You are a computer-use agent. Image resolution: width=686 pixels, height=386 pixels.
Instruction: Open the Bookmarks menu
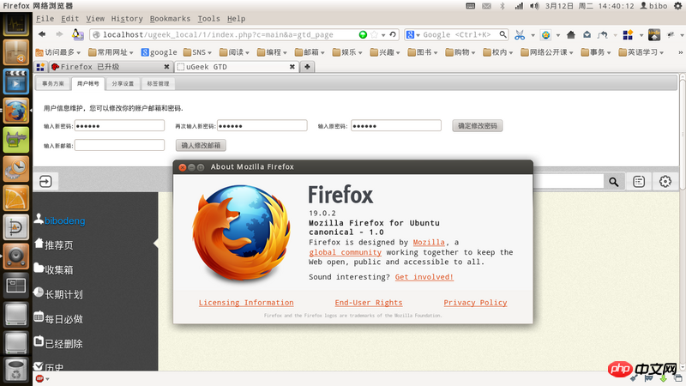click(x=170, y=18)
